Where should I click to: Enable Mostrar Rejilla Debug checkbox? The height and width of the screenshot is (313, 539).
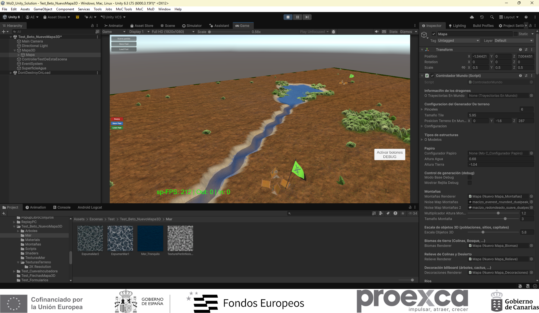tap(470, 183)
